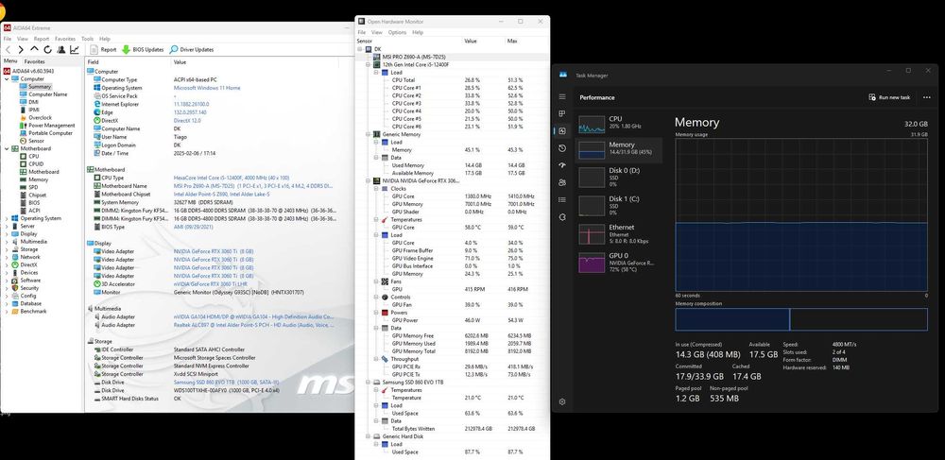Select Overclock in AIDA64 tree
The width and height of the screenshot is (945, 460).
pyautogui.click(x=40, y=117)
